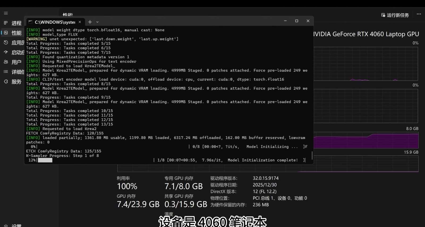Click the 'K-Sampler Progress: Step 1 of 8' line

coord(62,156)
